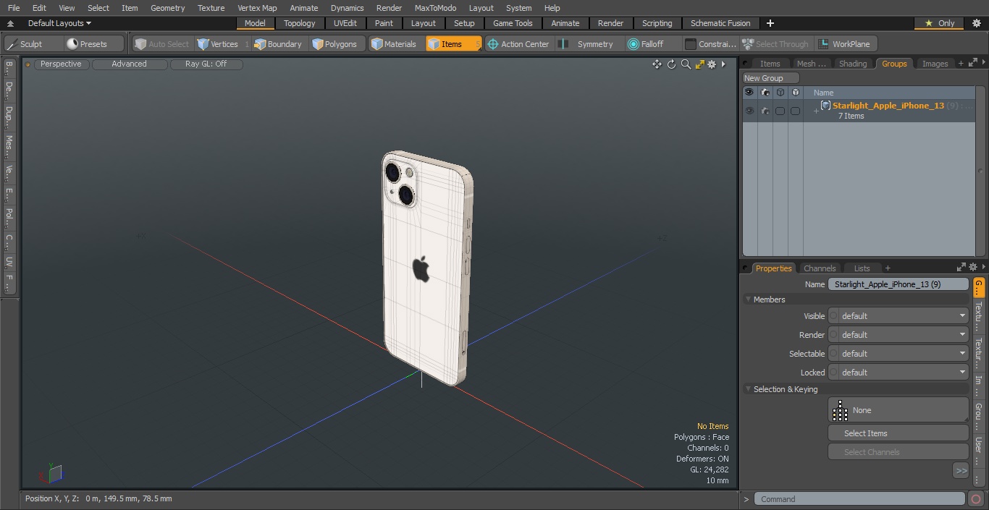The image size is (989, 510).
Task: Open the Render dropdown in Members
Action: tap(898, 335)
